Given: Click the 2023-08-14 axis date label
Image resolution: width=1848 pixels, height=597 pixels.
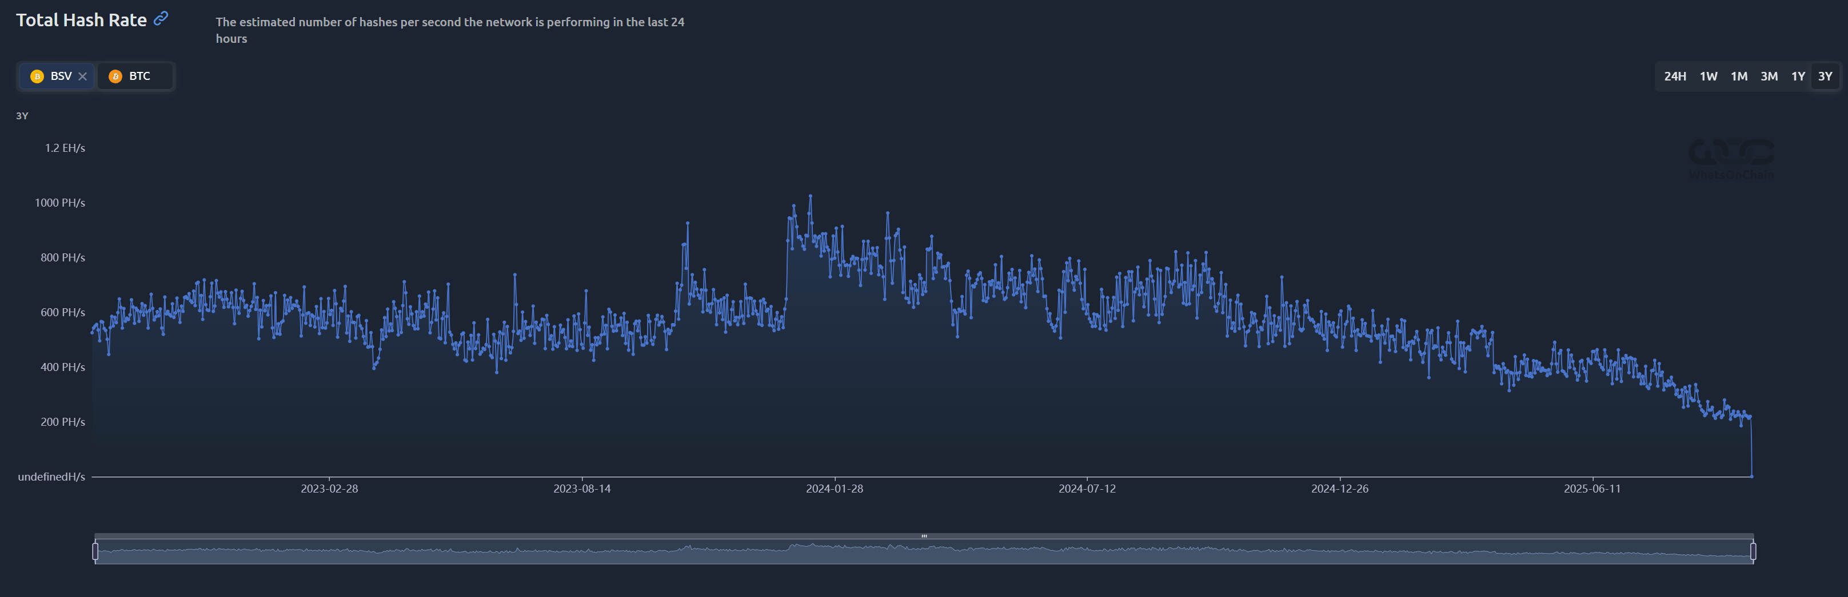Looking at the screenshot, I should pyautogui.click(x=582, y=489).
